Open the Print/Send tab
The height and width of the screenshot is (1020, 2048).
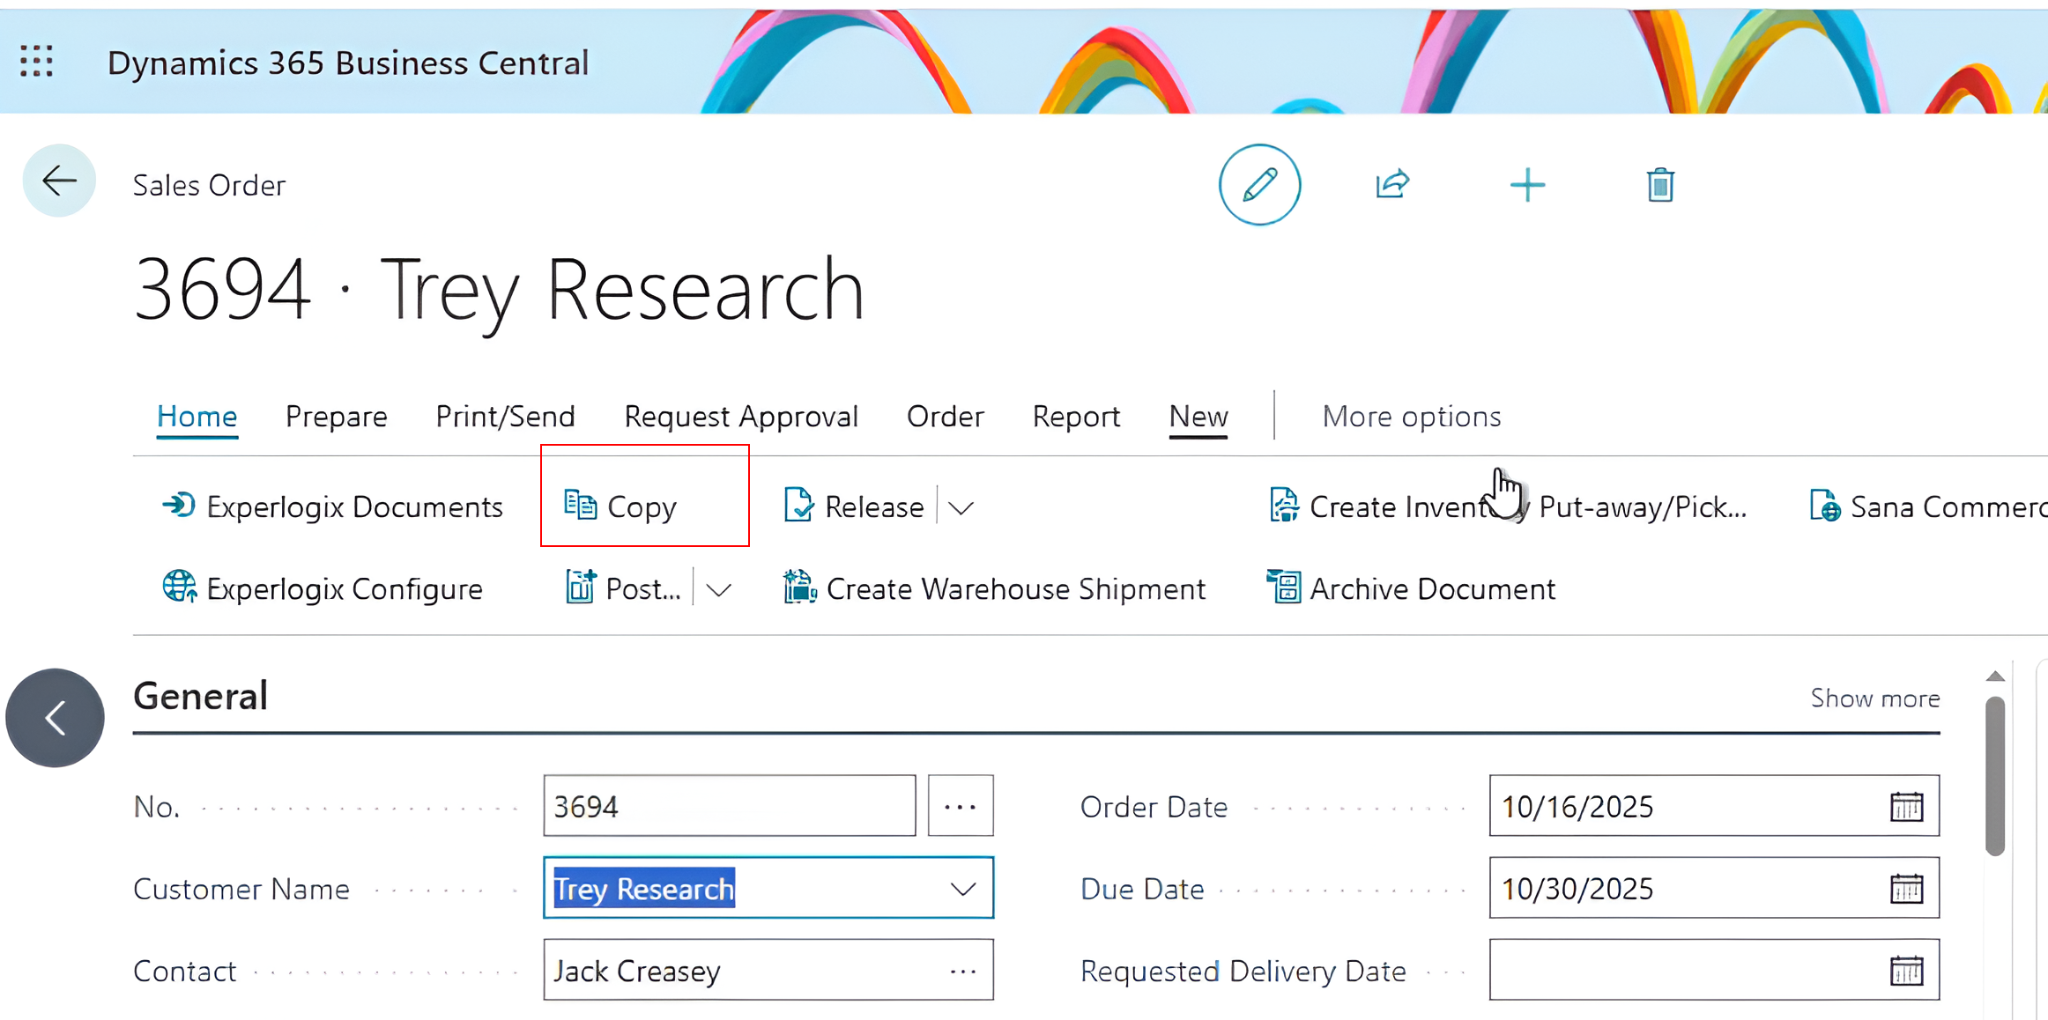[506, 416]
